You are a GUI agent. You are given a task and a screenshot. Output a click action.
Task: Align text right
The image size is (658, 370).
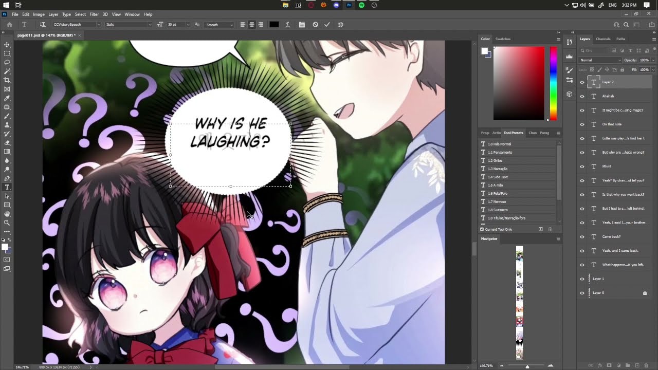point(261,25)
